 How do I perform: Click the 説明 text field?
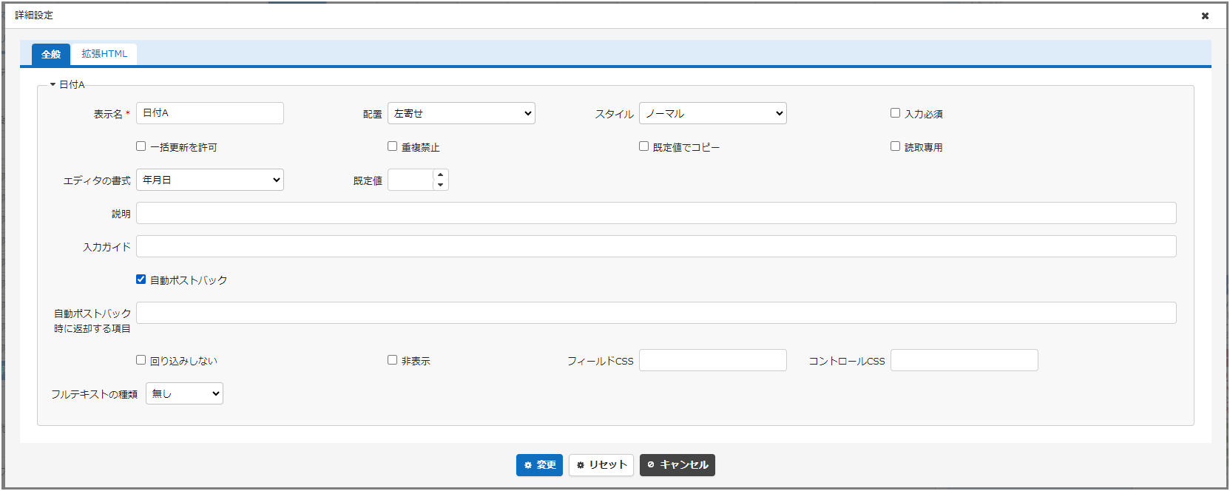(656, 213)
